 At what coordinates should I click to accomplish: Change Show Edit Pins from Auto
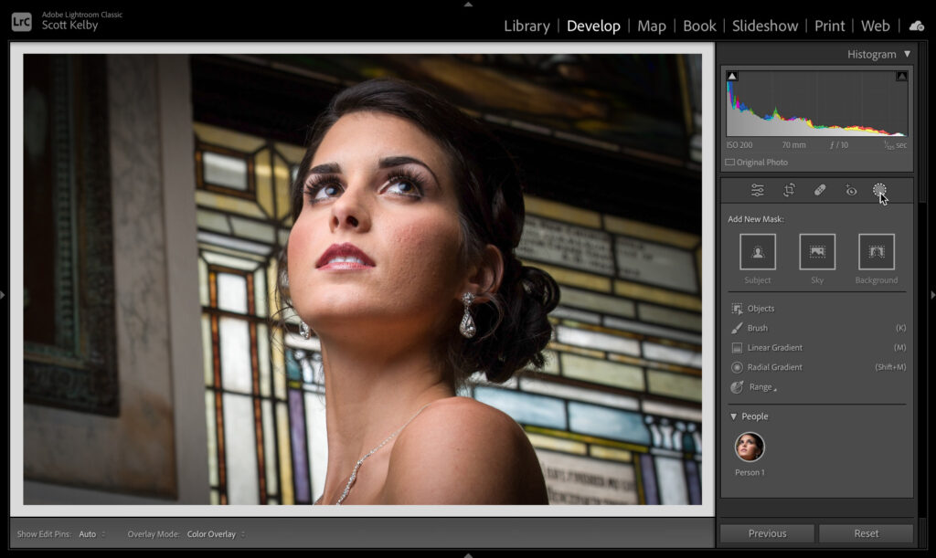pyautogui.click(x=92, y=534)
